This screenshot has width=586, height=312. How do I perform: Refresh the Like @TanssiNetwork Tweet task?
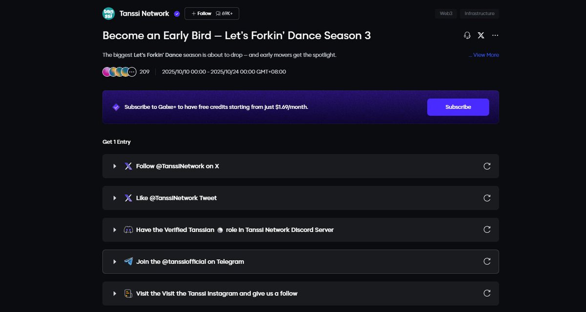[487, 198]
